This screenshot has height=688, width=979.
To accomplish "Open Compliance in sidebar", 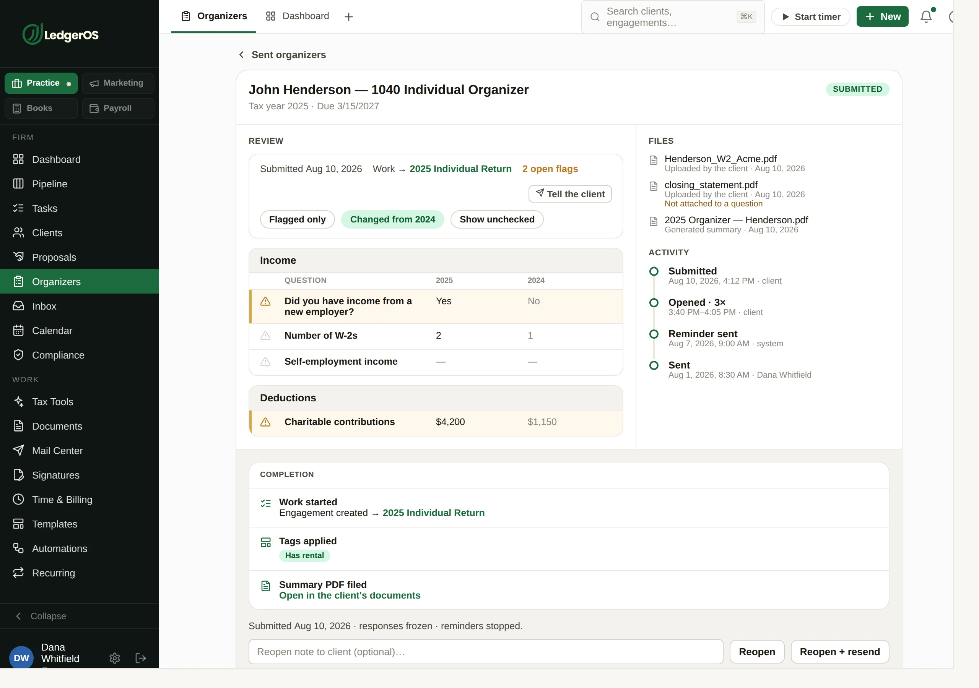I will [x=79, y=355].
